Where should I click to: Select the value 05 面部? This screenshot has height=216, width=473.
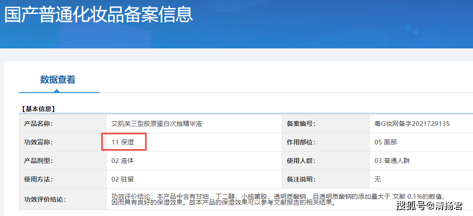coord(386,142)
